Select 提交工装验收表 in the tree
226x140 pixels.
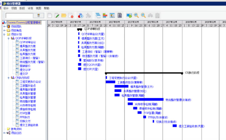[29, 125]
